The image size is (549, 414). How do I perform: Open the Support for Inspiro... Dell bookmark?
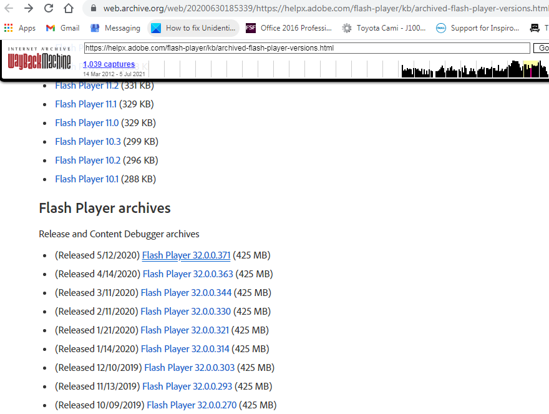(478, 28)
